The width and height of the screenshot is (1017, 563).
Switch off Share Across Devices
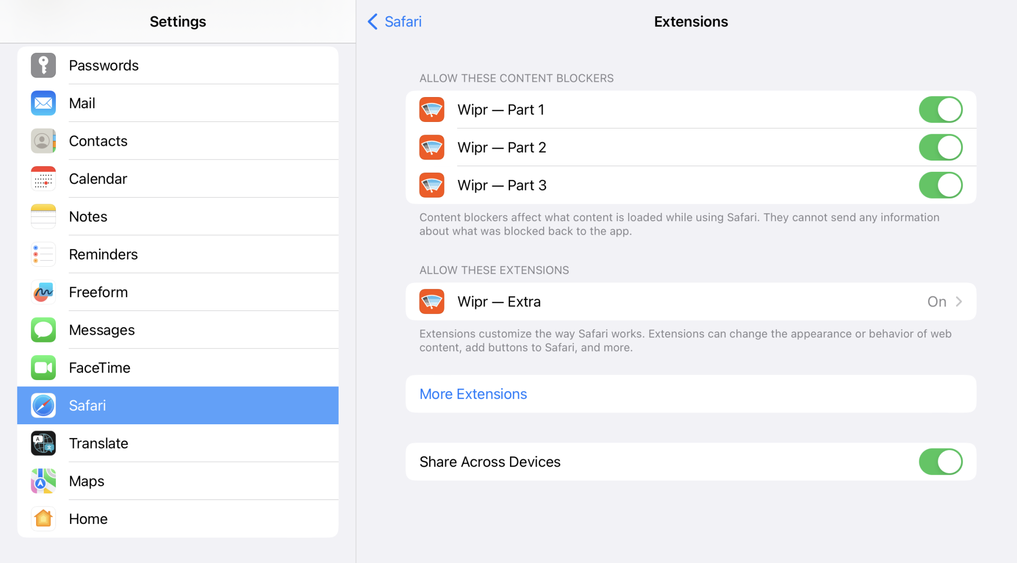pos(940,461)
